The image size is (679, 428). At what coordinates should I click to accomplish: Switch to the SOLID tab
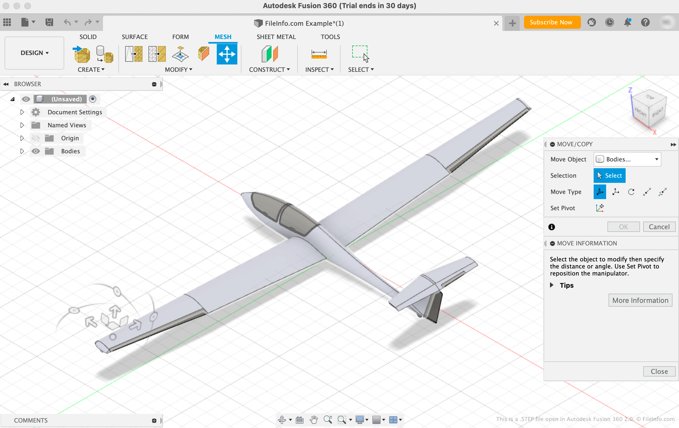point(88,37)
